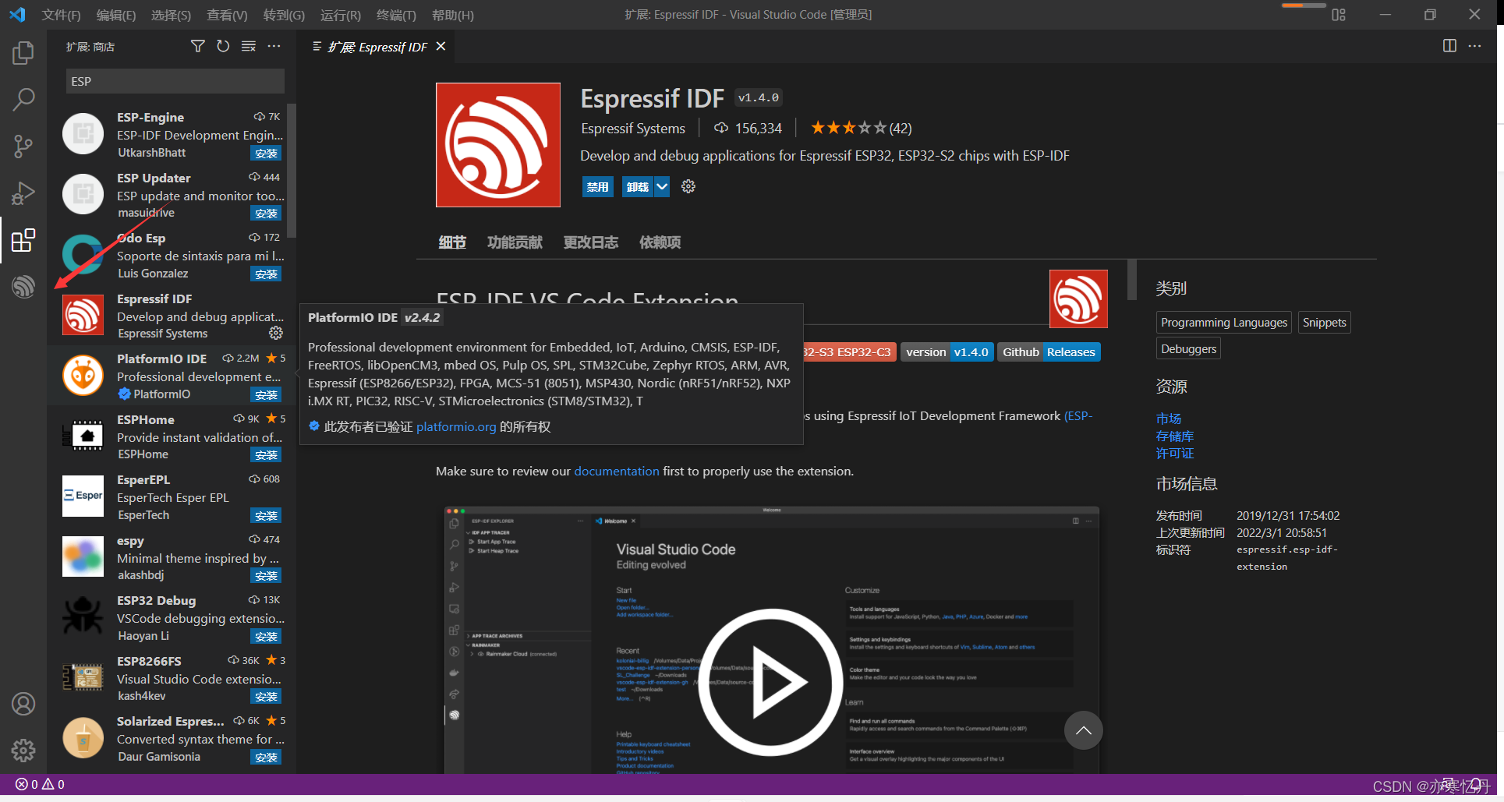Open the Explorer view in activity bar
Image resolution: width=1504 pixels, height=802 pixels.
point(23,53)
